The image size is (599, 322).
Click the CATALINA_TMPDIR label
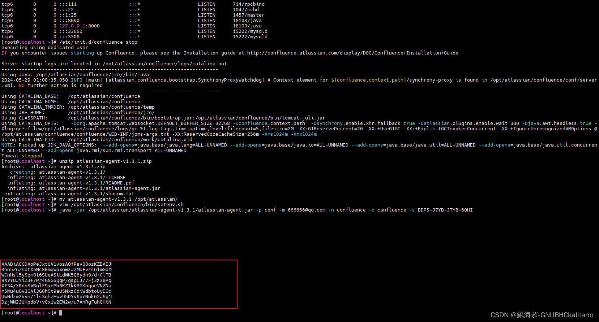coord(40,107)
